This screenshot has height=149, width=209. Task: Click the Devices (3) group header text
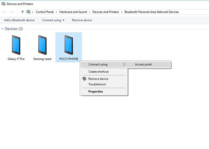(14, 29)
